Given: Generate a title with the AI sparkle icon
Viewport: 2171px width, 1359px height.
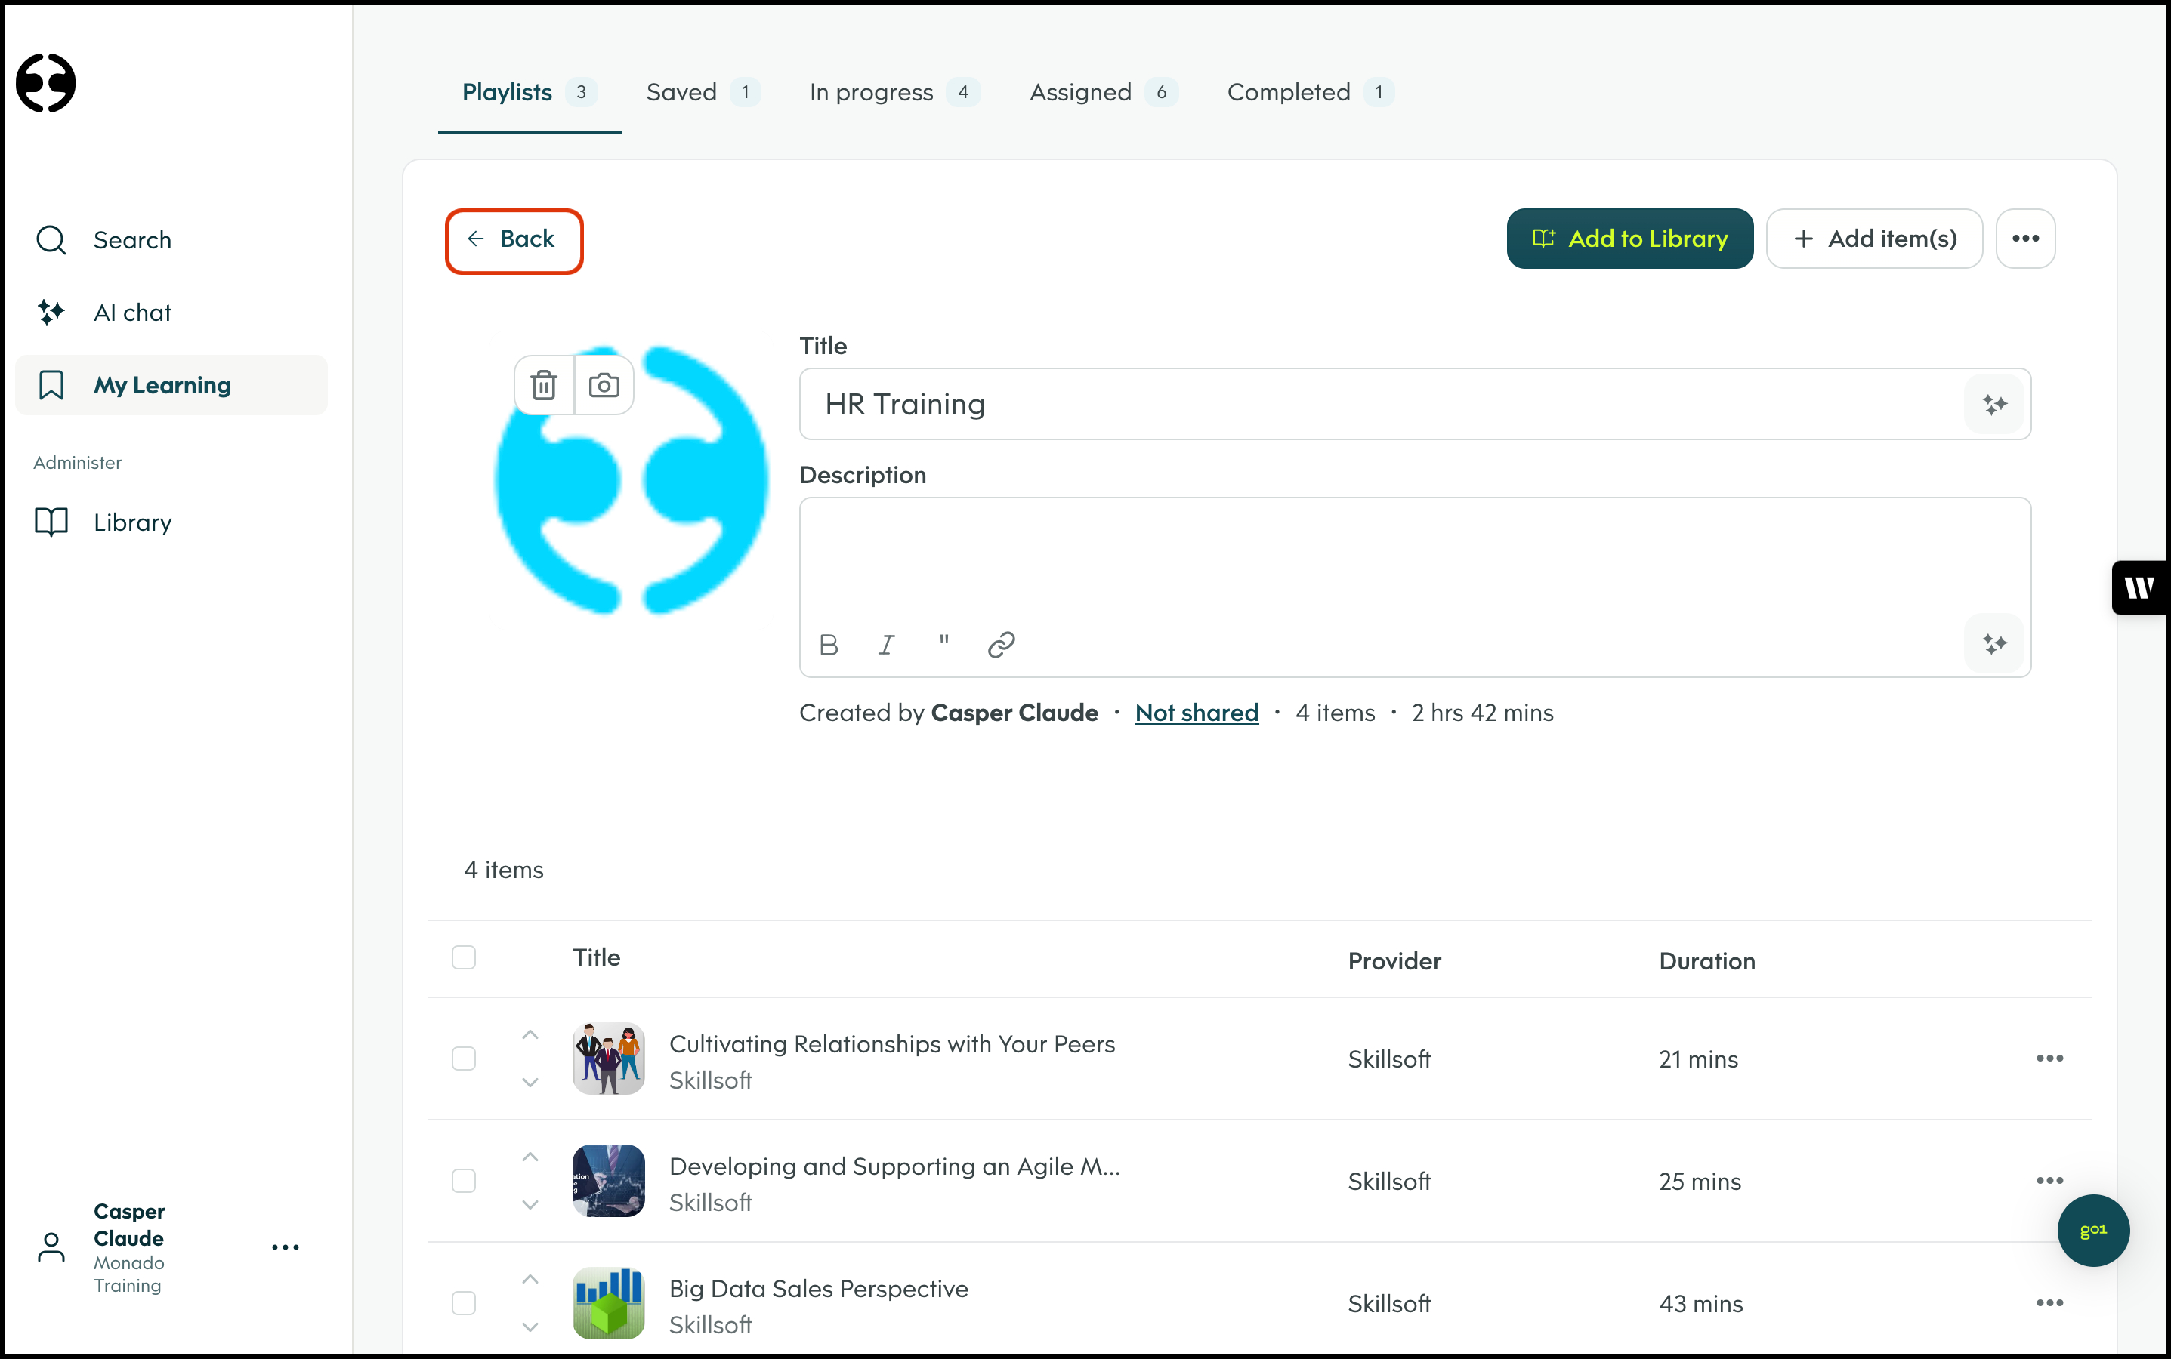Looking at the screenshot, I should click(1995, 405).
